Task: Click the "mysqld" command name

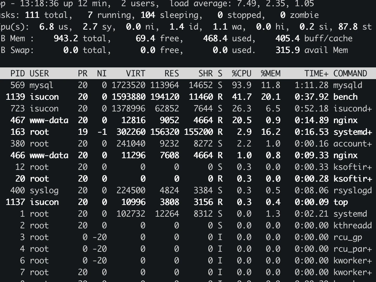Action: (x=348, y=85)
